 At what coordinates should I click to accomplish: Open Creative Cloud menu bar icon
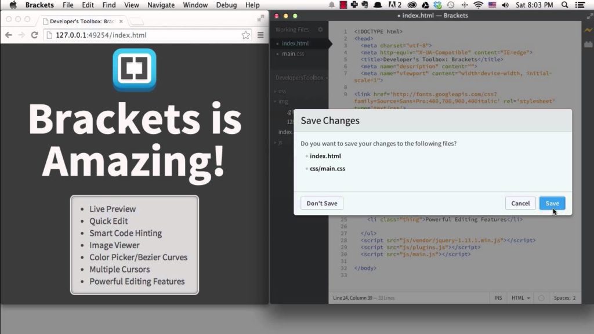[x=412, y=5]
